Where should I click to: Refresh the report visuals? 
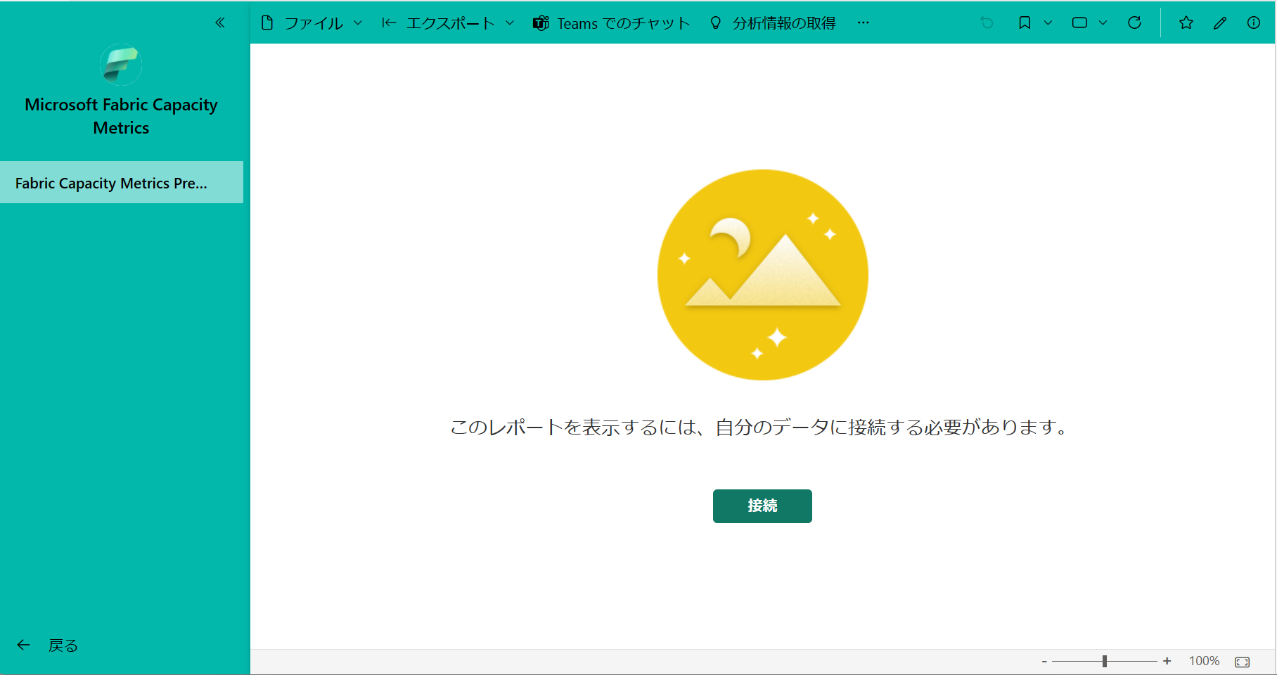[x=1134, y=22]
